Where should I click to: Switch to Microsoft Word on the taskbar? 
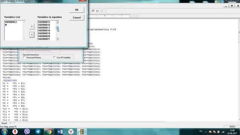pos(60,132)
